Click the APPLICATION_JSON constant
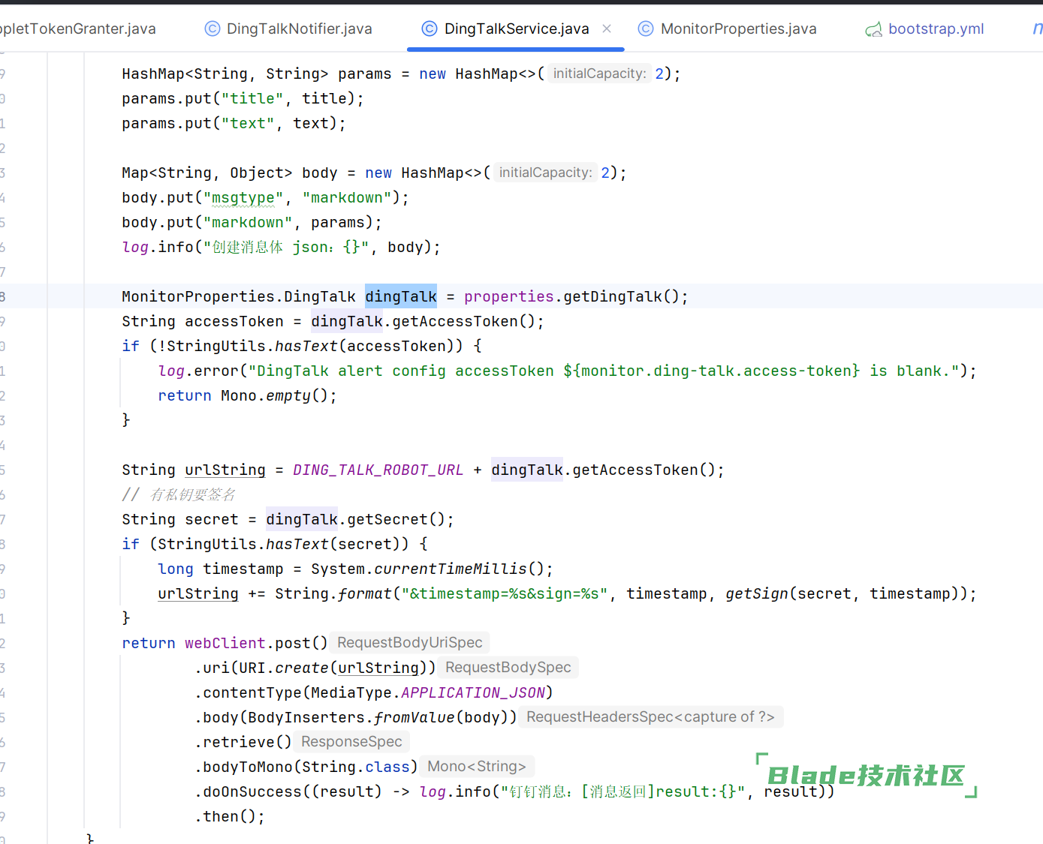Screen dimensions: 1043x844 coord(473,692)
